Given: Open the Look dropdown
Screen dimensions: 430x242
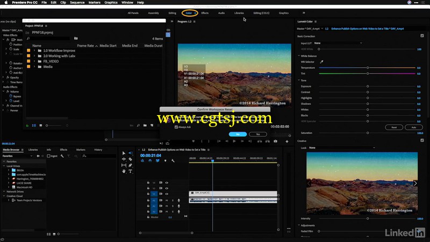Looking at the screenshot, I should 342,147.
